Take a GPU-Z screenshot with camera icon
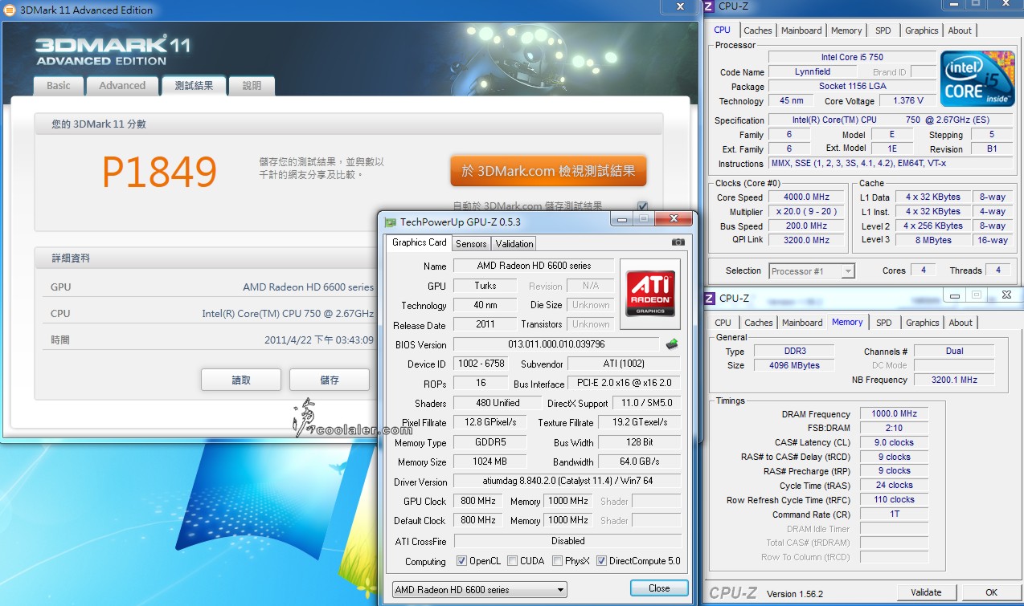1024x606 pixels. point(678,242)
